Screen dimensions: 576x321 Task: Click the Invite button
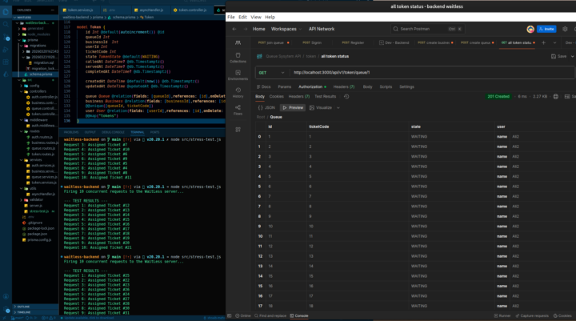pyautogui.click(x=546, y=29)
